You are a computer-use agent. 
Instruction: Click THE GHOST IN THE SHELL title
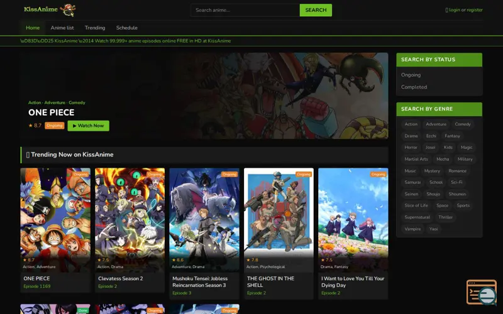click(x=270, y=281)
